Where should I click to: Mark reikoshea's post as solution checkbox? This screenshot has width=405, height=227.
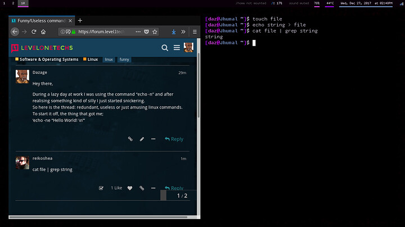pos(101,188)
